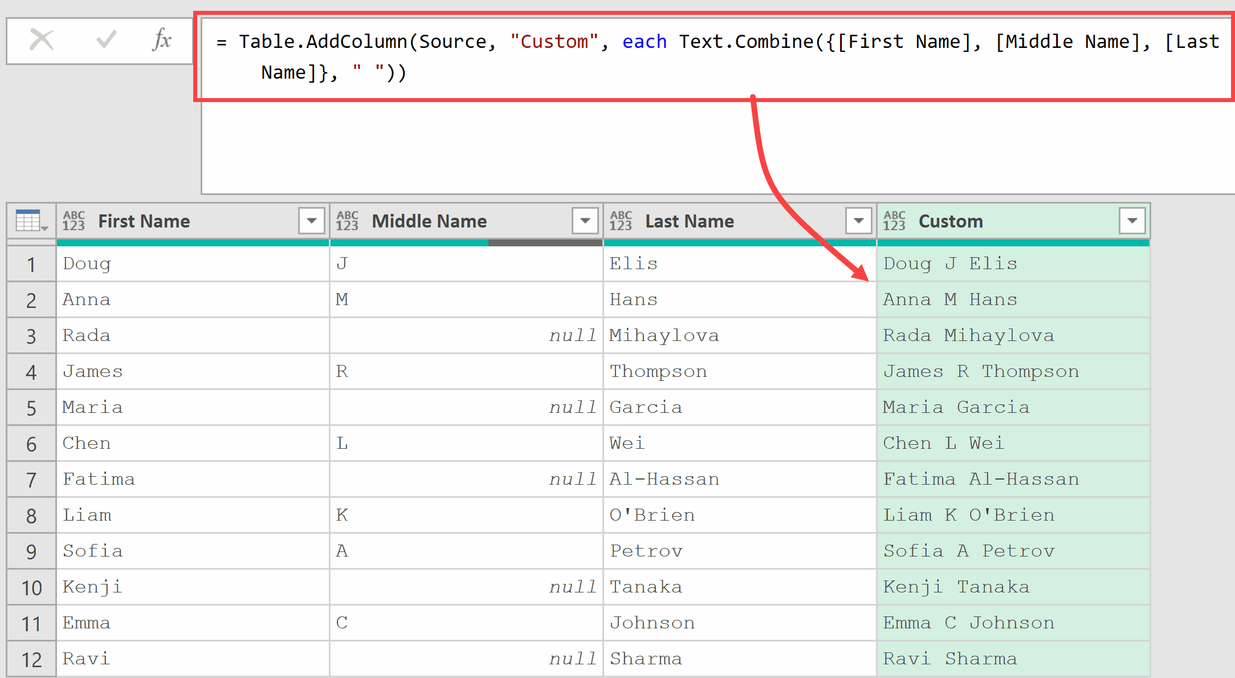1235x678 pixels.
Task: Click the Middle Name column quality bar
Action: (466, 243)
